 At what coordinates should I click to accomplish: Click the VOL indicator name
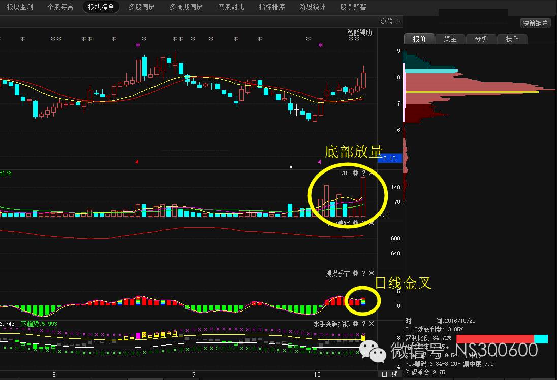click(345, 173)
